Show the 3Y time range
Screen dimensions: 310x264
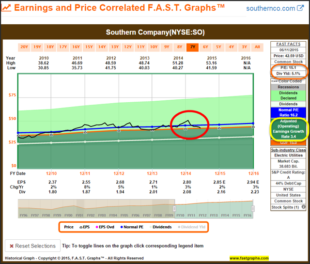point(244,47)
